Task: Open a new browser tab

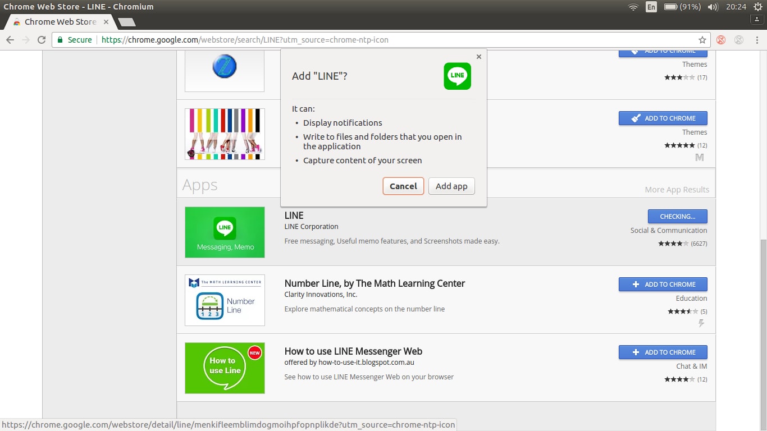Action: (x=127, y=22)
